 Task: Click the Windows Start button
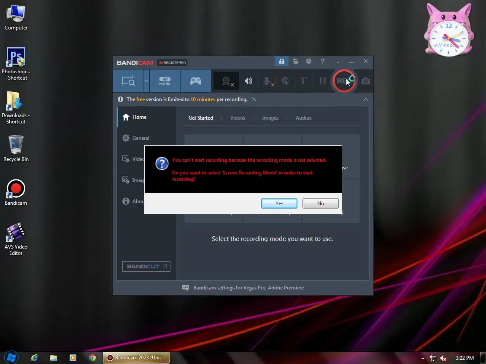pos(11,358)
